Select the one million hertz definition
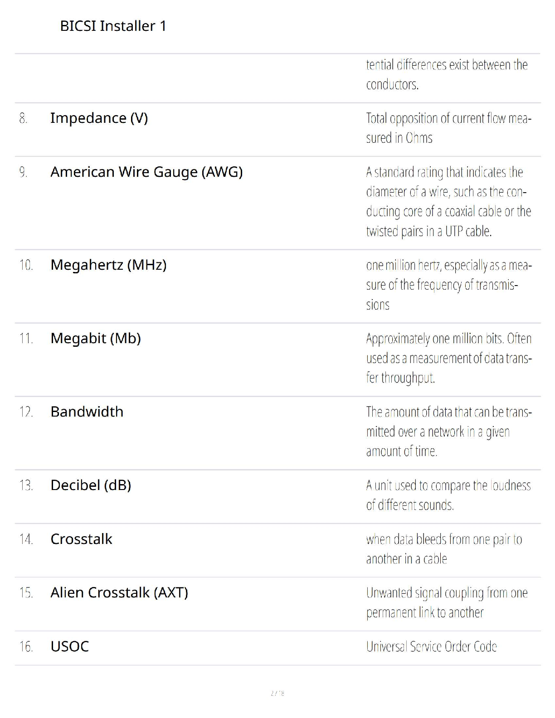Screen dimensions: 555x718 tap(448, 284)
